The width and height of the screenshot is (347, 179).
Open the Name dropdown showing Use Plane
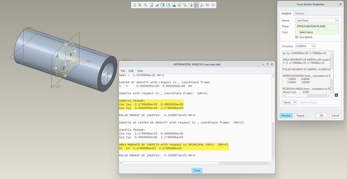[317, 20]
